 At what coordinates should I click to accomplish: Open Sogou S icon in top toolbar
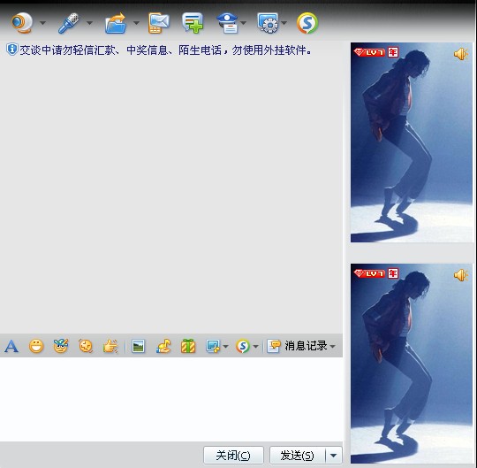[x=307, y=23]
